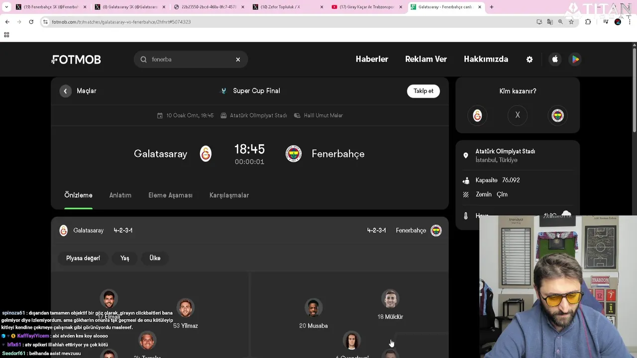The image size is (637, 358).
Task: Click the location pin icon for the stadium
Action: 466,156
